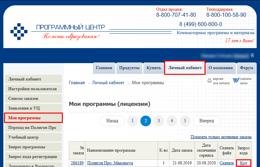Select the Личный кабинет top tab
The image size is (260, 167).
pos(185,68)
